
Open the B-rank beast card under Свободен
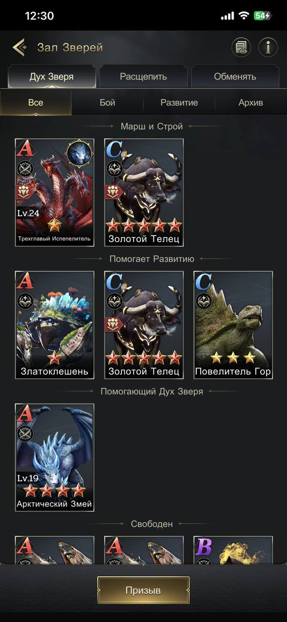(233, 550)
